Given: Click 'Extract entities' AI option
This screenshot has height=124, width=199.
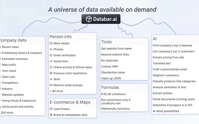Looking at the screenshot, I should 162,93.
